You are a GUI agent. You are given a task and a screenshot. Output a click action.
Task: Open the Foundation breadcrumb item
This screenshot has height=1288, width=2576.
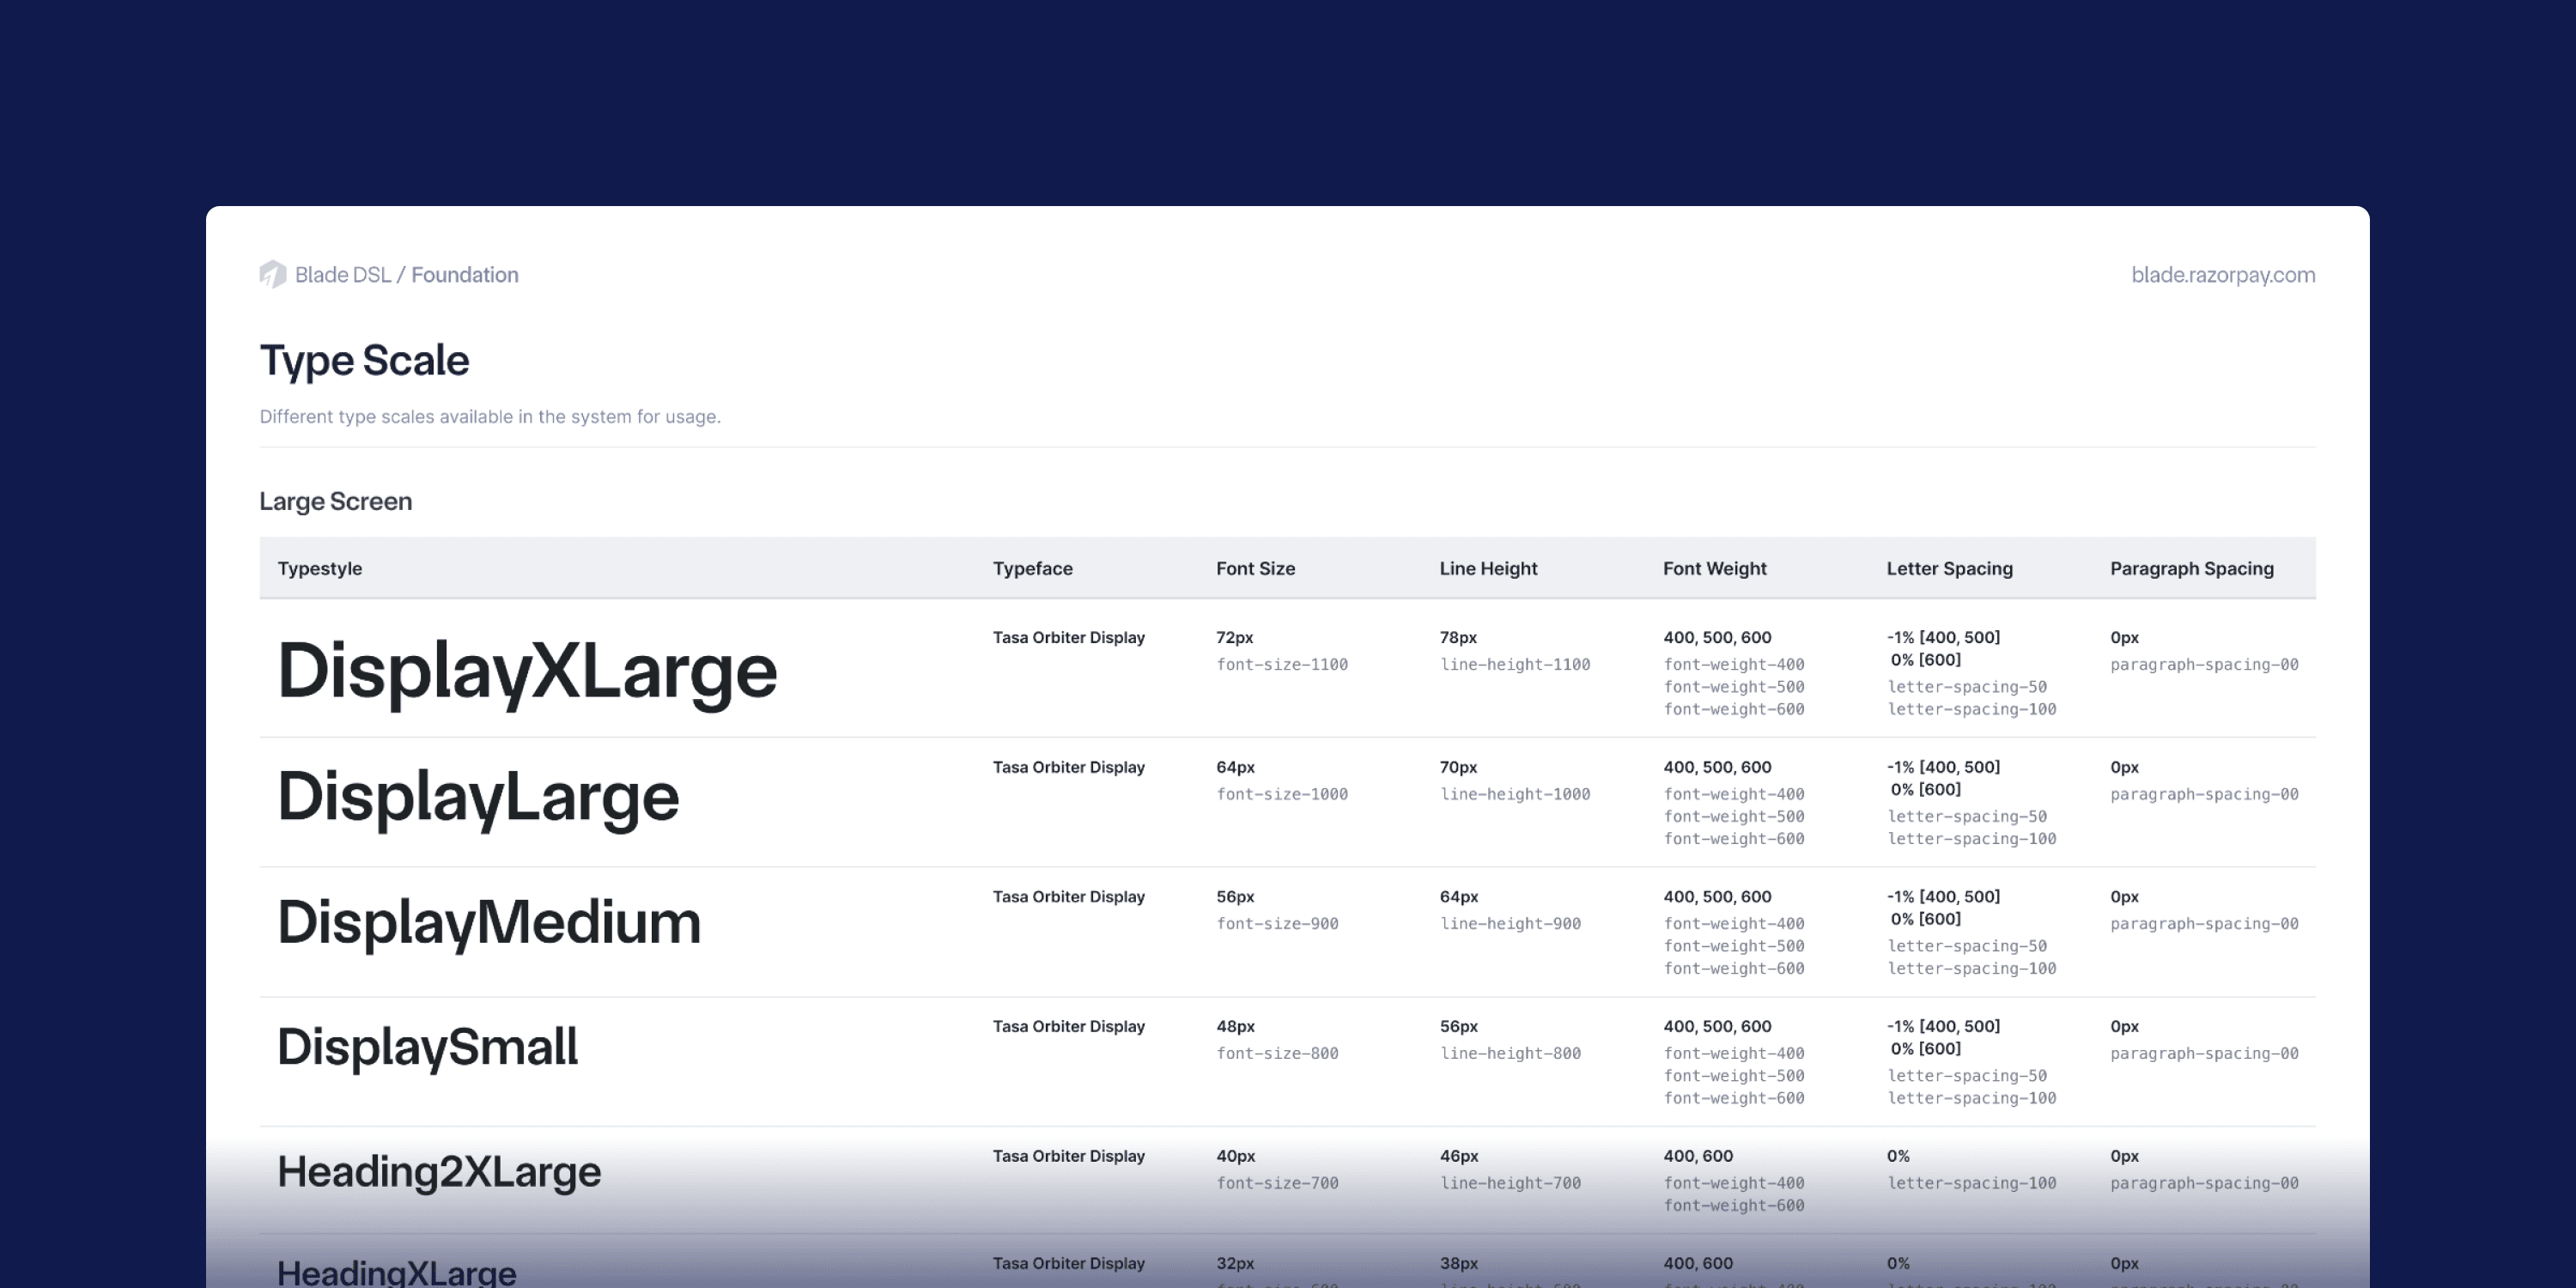[465, 275]
